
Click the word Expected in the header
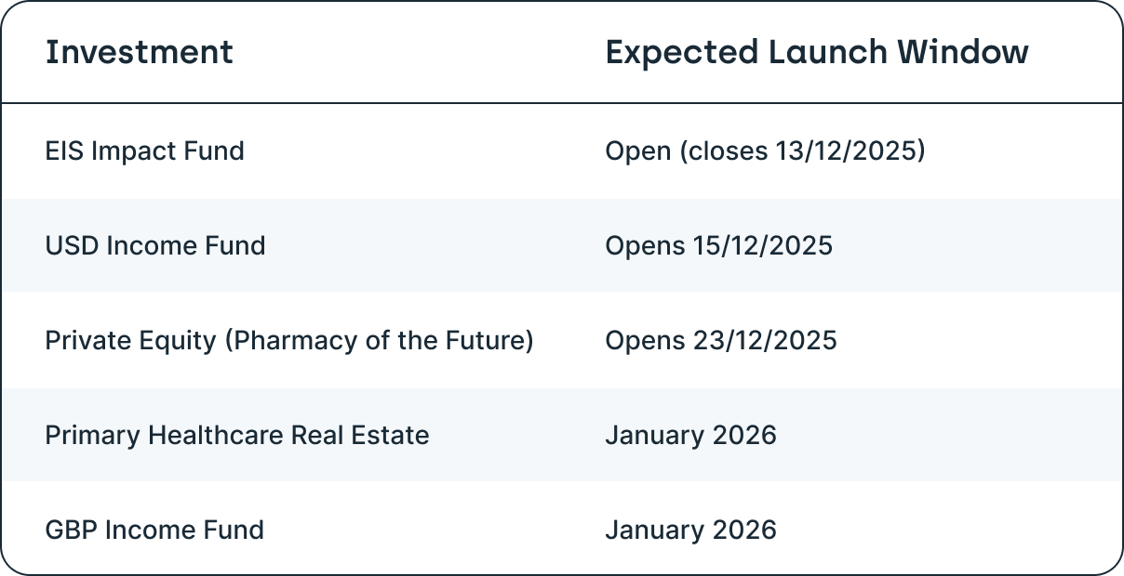coord(682,52)
